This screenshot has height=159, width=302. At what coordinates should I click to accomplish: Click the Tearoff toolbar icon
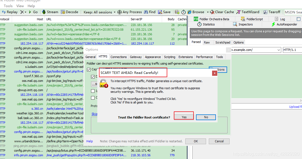(x=265, y=12)
